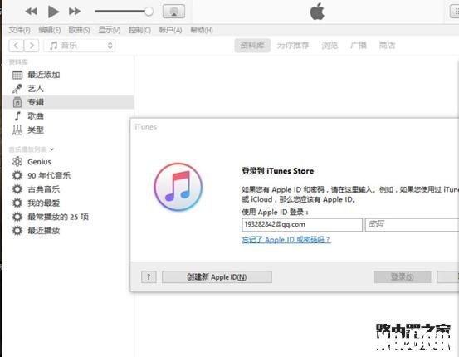Click the 创建新 Apple ID(N) button
Image resolution: width=459 pixels, height=357 pixels.
click(217, 276)
